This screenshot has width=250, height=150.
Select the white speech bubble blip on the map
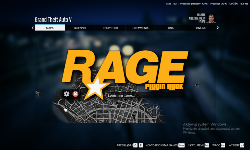point(66,110)
